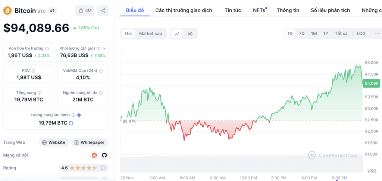382x181 pixels.
Task: Set chart range to 7D
Action: [302, 33]
